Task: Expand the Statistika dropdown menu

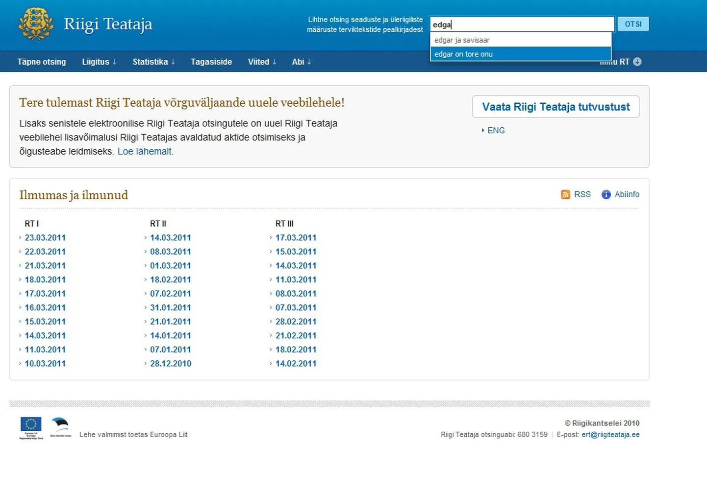Action: 153,62
